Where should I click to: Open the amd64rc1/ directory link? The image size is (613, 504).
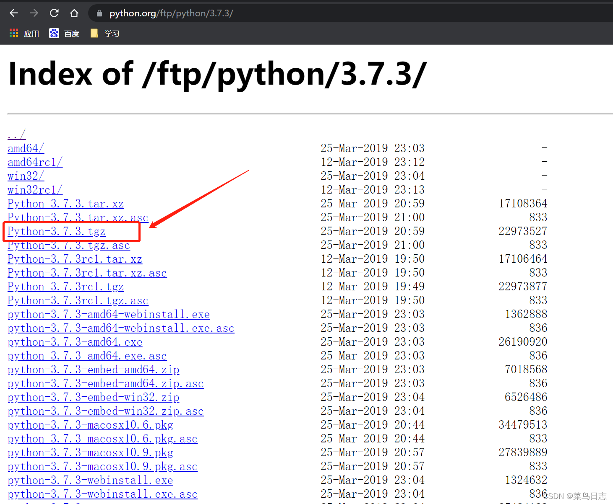coord(35,162)
